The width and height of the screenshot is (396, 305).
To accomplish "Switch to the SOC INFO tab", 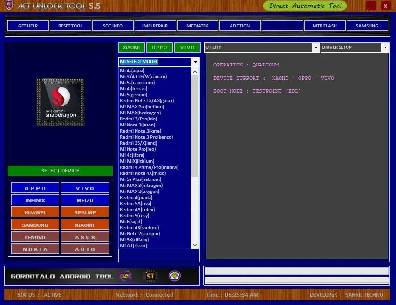I will point(113,26).
